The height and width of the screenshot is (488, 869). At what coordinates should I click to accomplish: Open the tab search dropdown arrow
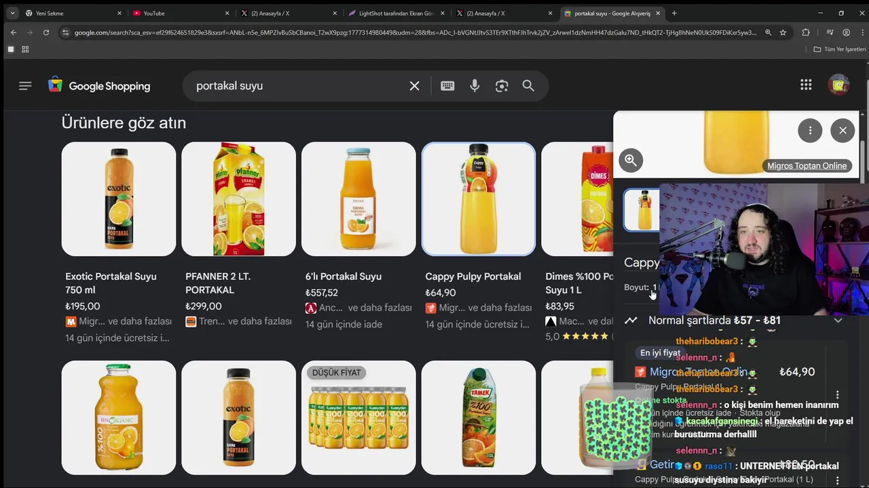click(12, 13)
